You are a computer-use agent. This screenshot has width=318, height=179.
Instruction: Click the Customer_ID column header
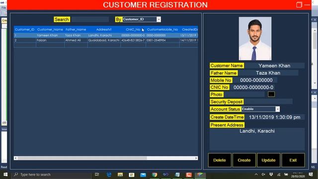pos(24,29)
